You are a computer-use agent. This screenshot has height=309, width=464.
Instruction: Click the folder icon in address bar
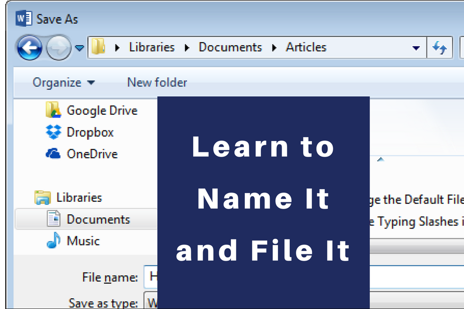pos(98,47)
